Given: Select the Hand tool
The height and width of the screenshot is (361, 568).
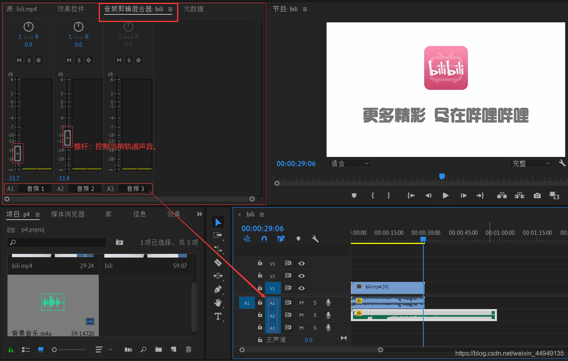Looking at the screenshot, I should [x=218, y=303].
